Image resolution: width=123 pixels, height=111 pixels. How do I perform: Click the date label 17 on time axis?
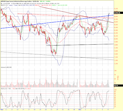[29, 109]
